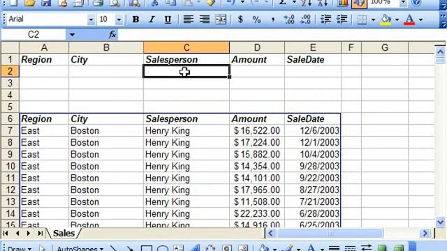This screenshot has width=447, height=251.
Task: Click Sort Descending icon
Action: coord(323,3)
